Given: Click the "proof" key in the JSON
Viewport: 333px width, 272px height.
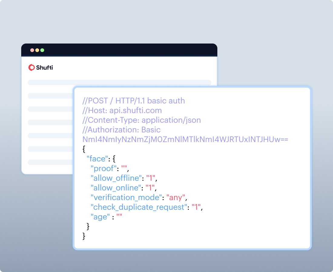Looking at the screenshot, I should tap(104, 168).
